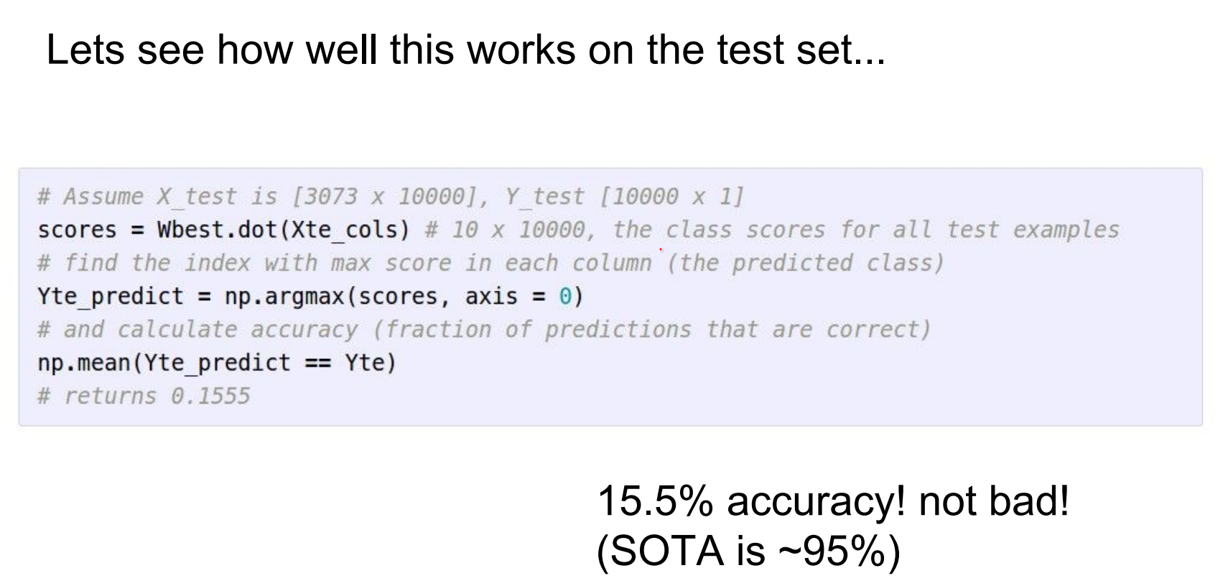The height and width of the screenshot is (586, 1228).
Task: Click 'Yte_predict' at the start of the argmax line
Action: [x=110, y=296]
